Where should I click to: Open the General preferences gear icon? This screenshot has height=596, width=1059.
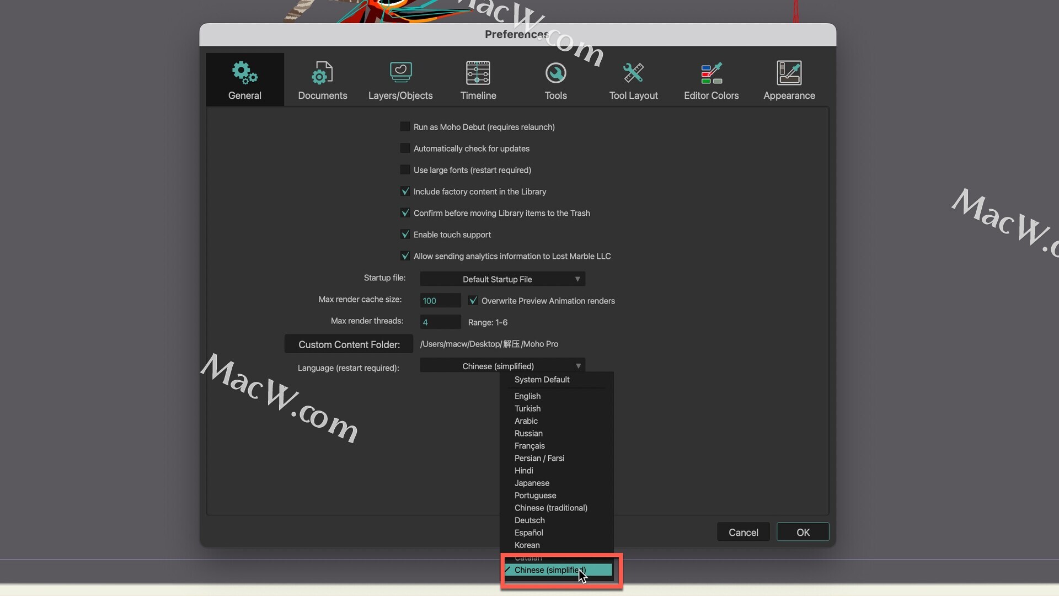(x=244, y=72)
